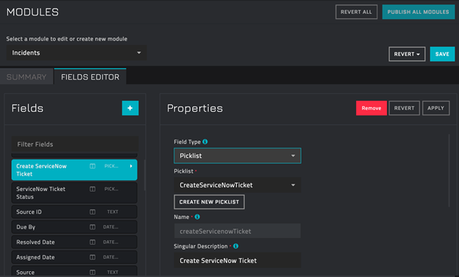Click grid icon on Resolved Date row
This screenshot has width=459, height=277.
pyautogui.click(x=93, y=242)
